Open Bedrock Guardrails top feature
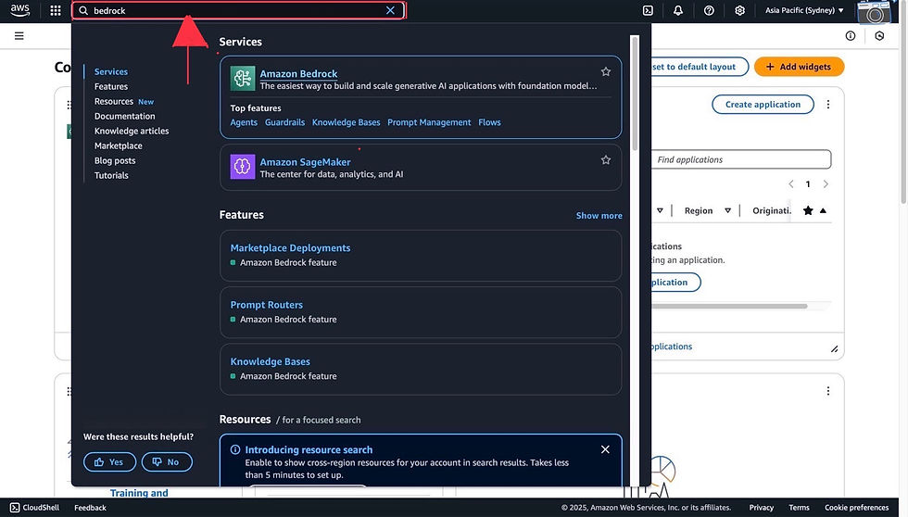Viewport: 908px width, 517px height. pyautogui.click(x=284, y=122)
